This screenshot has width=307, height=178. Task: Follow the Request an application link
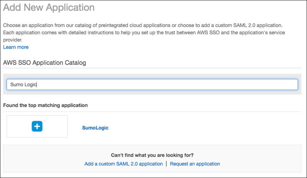[x=195, y=164]
